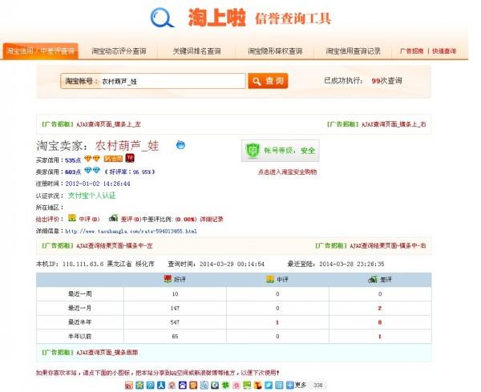Click 差评(0) link under 给出评价

pos(131,220)
